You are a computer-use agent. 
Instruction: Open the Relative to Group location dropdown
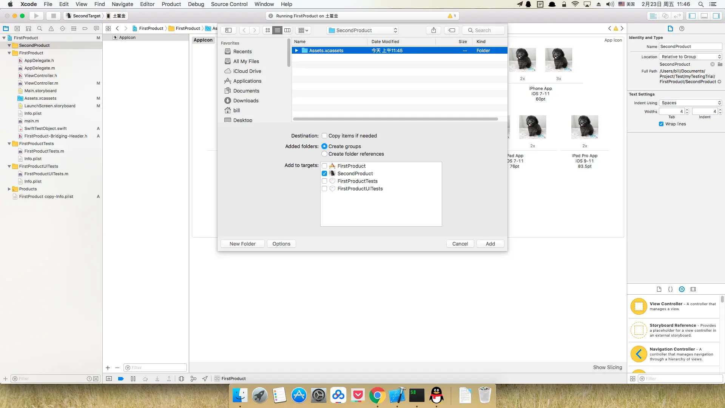691,57
